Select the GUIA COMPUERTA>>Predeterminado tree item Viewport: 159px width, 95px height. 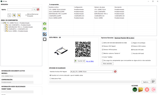coord(19,25)
